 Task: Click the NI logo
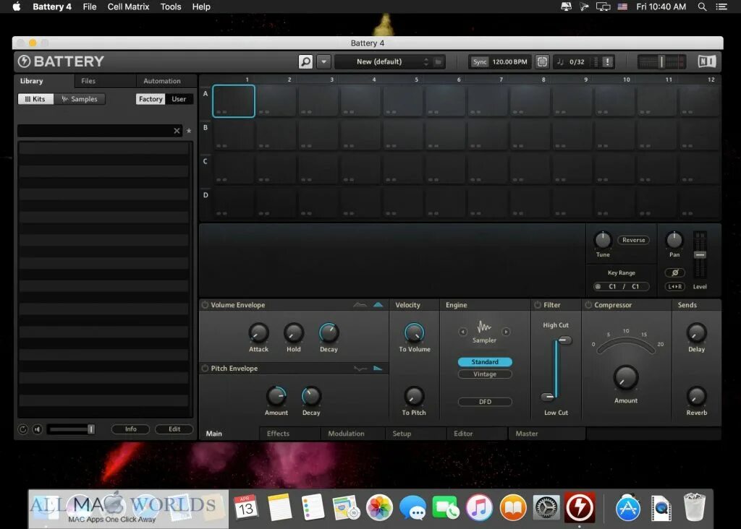pyautogui.click(x=707, y=61)
